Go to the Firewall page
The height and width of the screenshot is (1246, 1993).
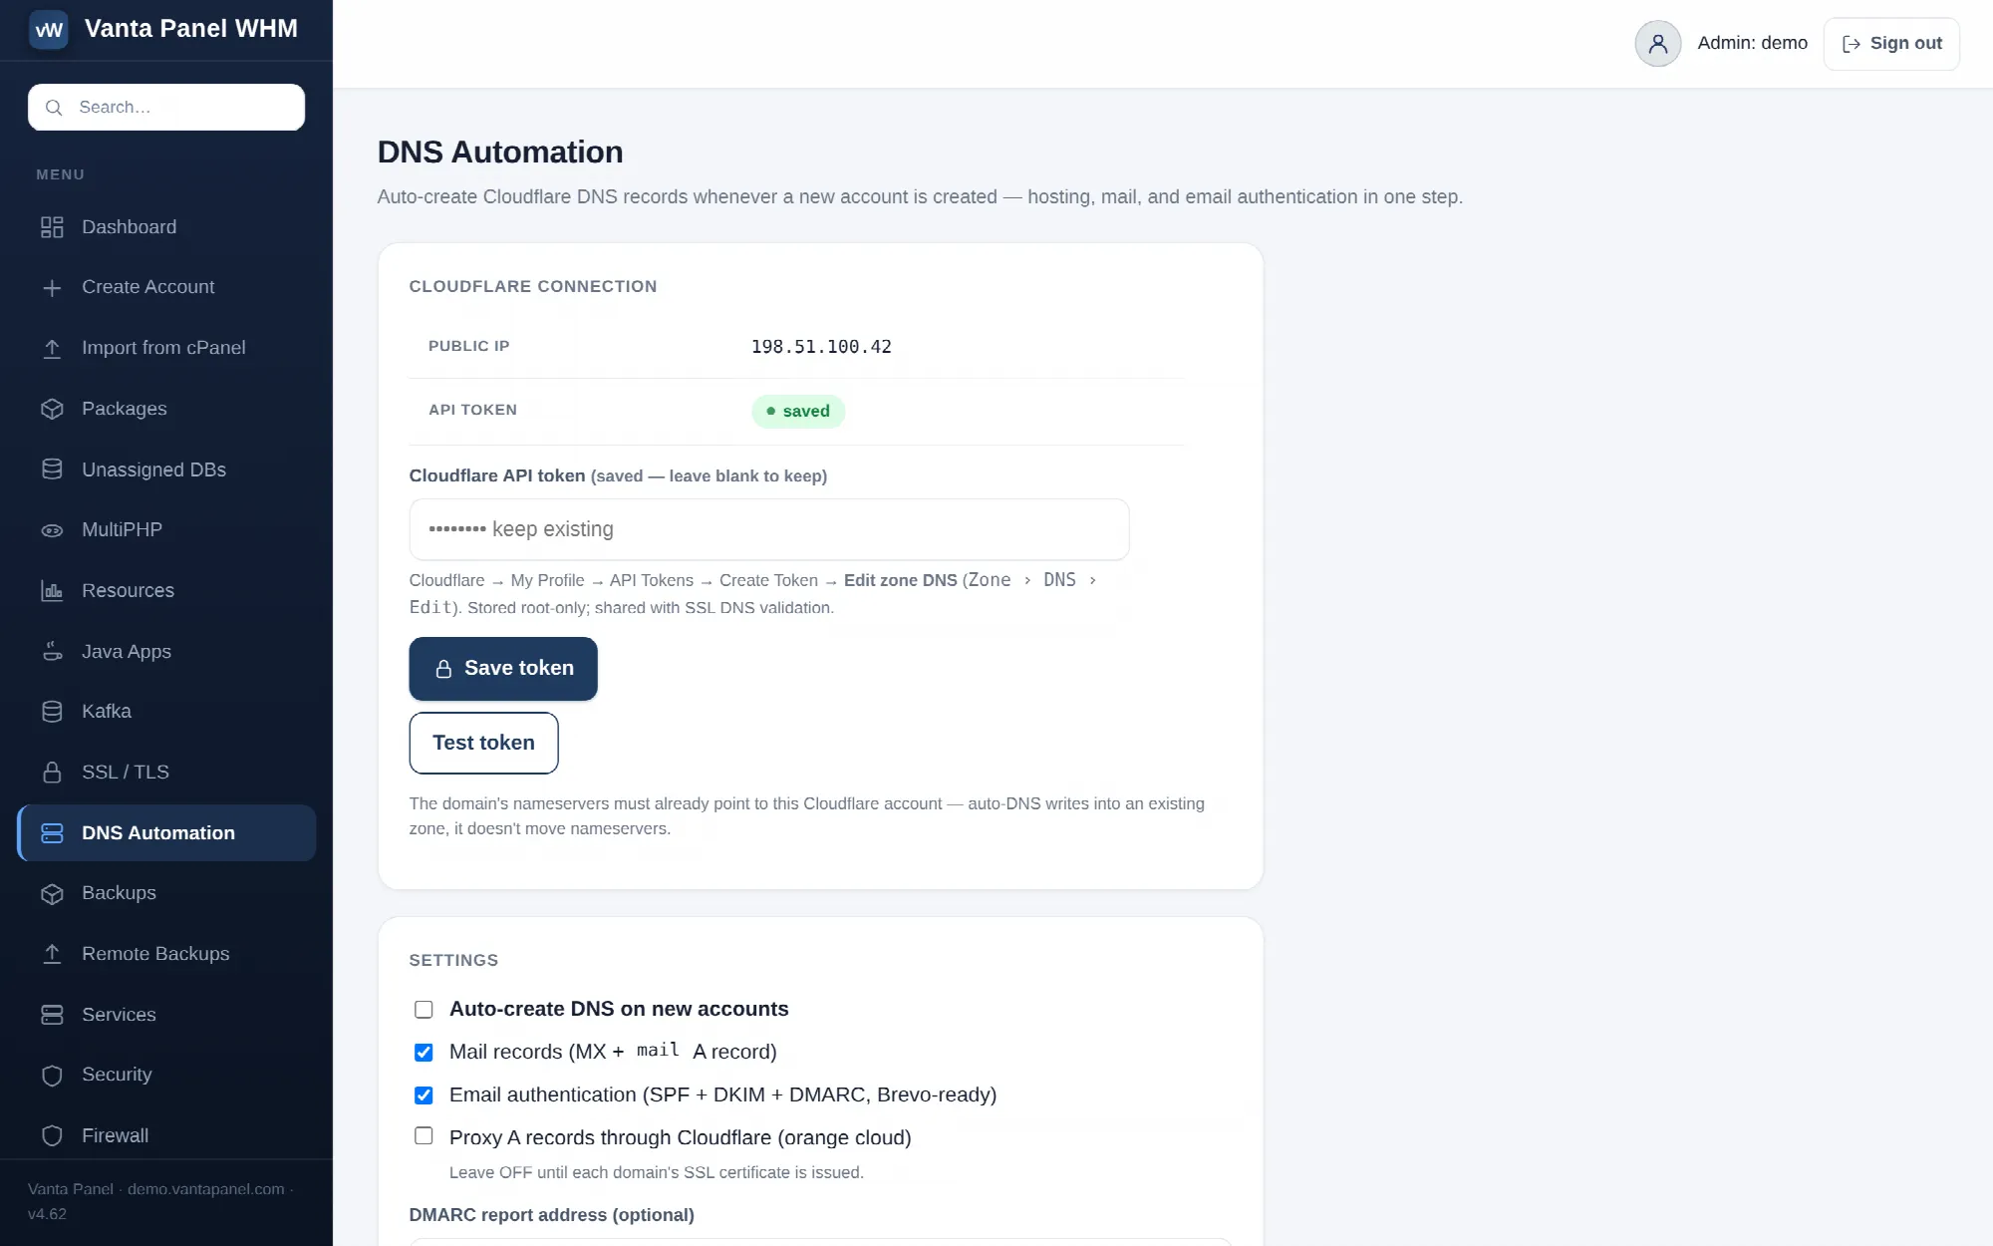click(x=166, y=1135)
